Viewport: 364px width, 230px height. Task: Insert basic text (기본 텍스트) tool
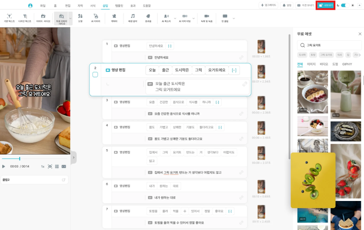click(x=9, y=18)
